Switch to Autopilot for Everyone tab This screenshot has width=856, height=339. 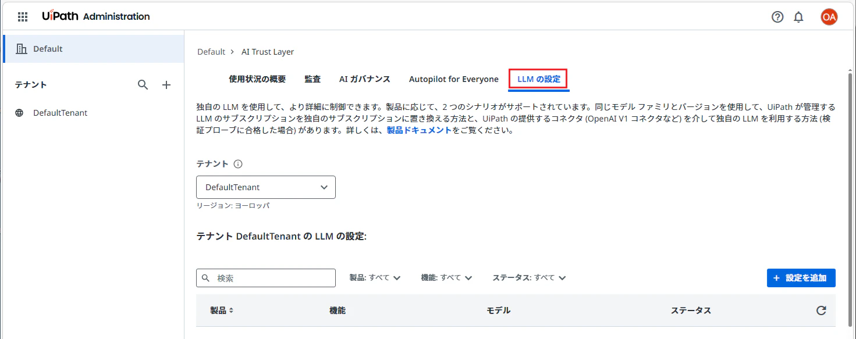coord(454,79)
